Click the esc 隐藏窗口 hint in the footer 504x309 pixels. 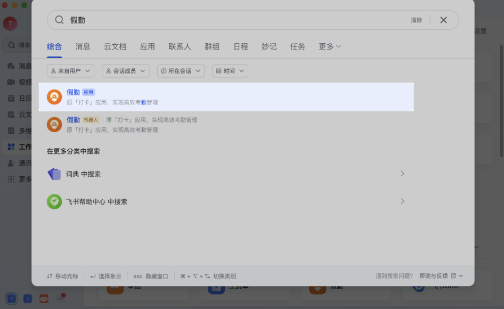(151, 276)
